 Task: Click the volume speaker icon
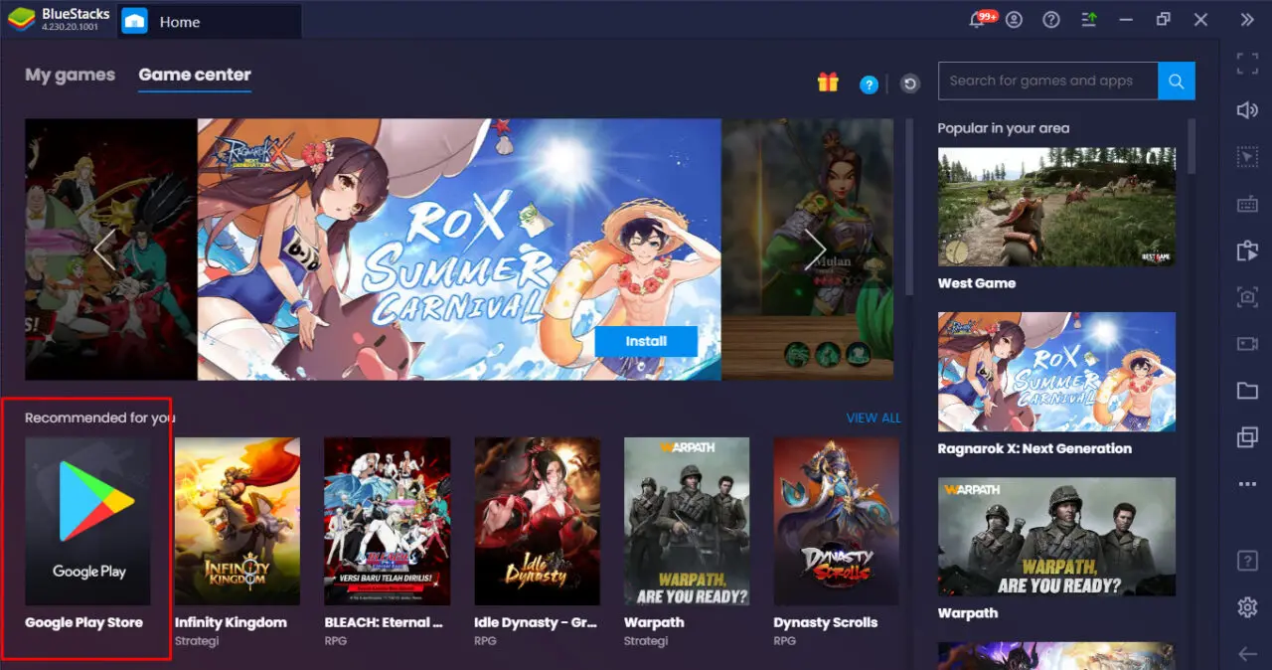tap(1247, 110)
